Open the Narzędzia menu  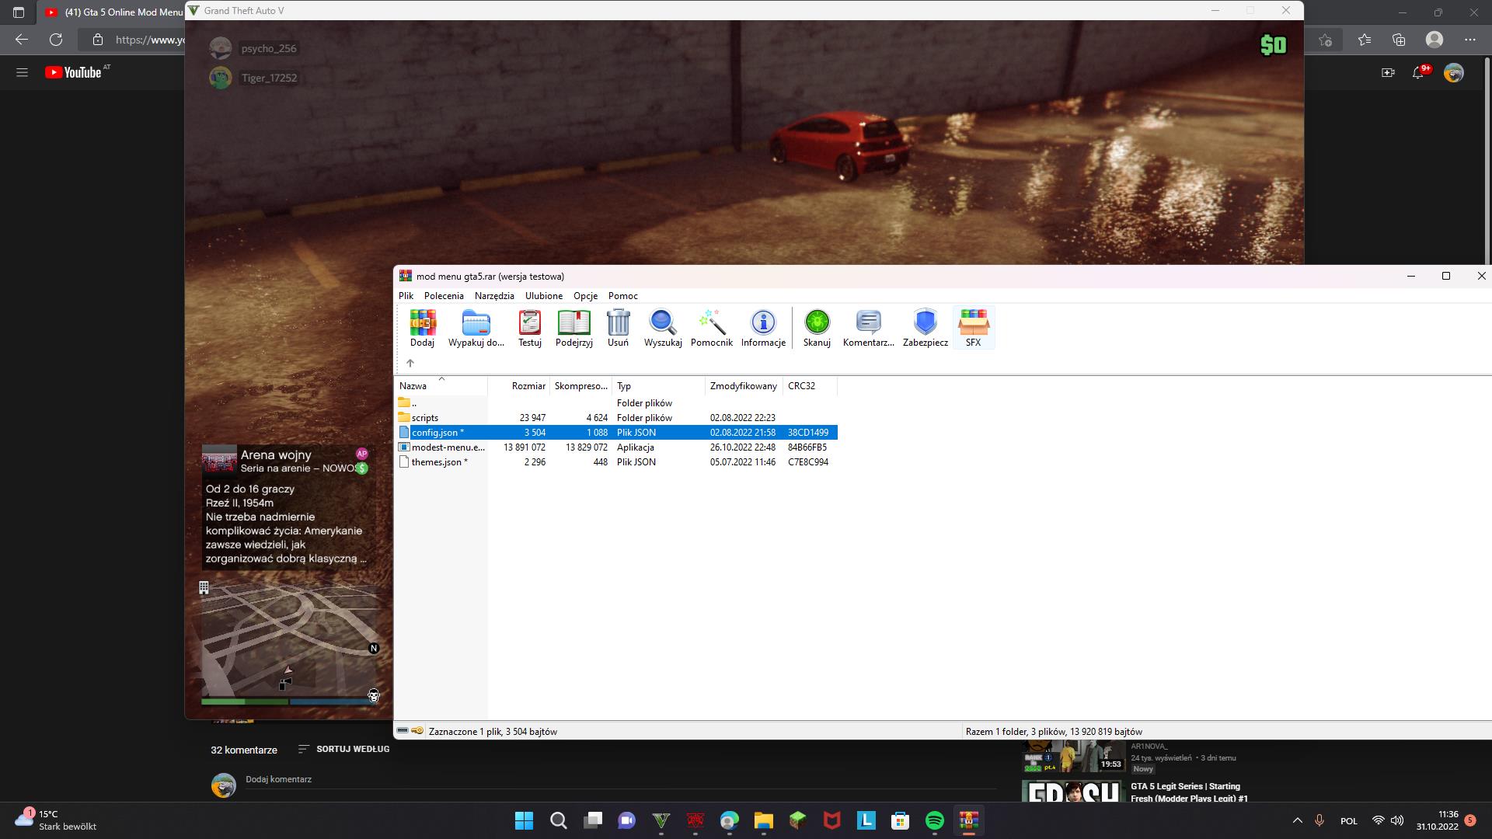tap(494, 296)
